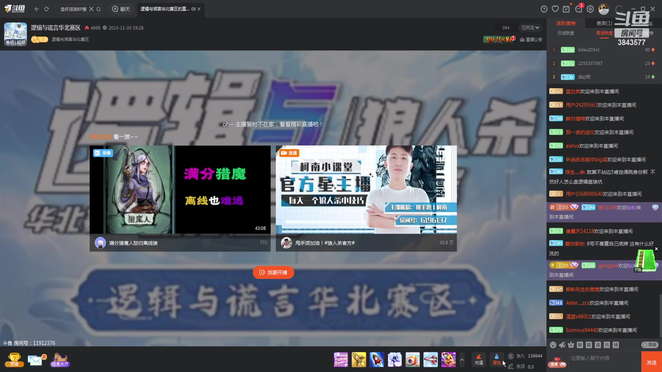Open 背包 backpack button
The height and width of the screenshot is (372, 662).
pyautogui.click(x=496, y=360)
